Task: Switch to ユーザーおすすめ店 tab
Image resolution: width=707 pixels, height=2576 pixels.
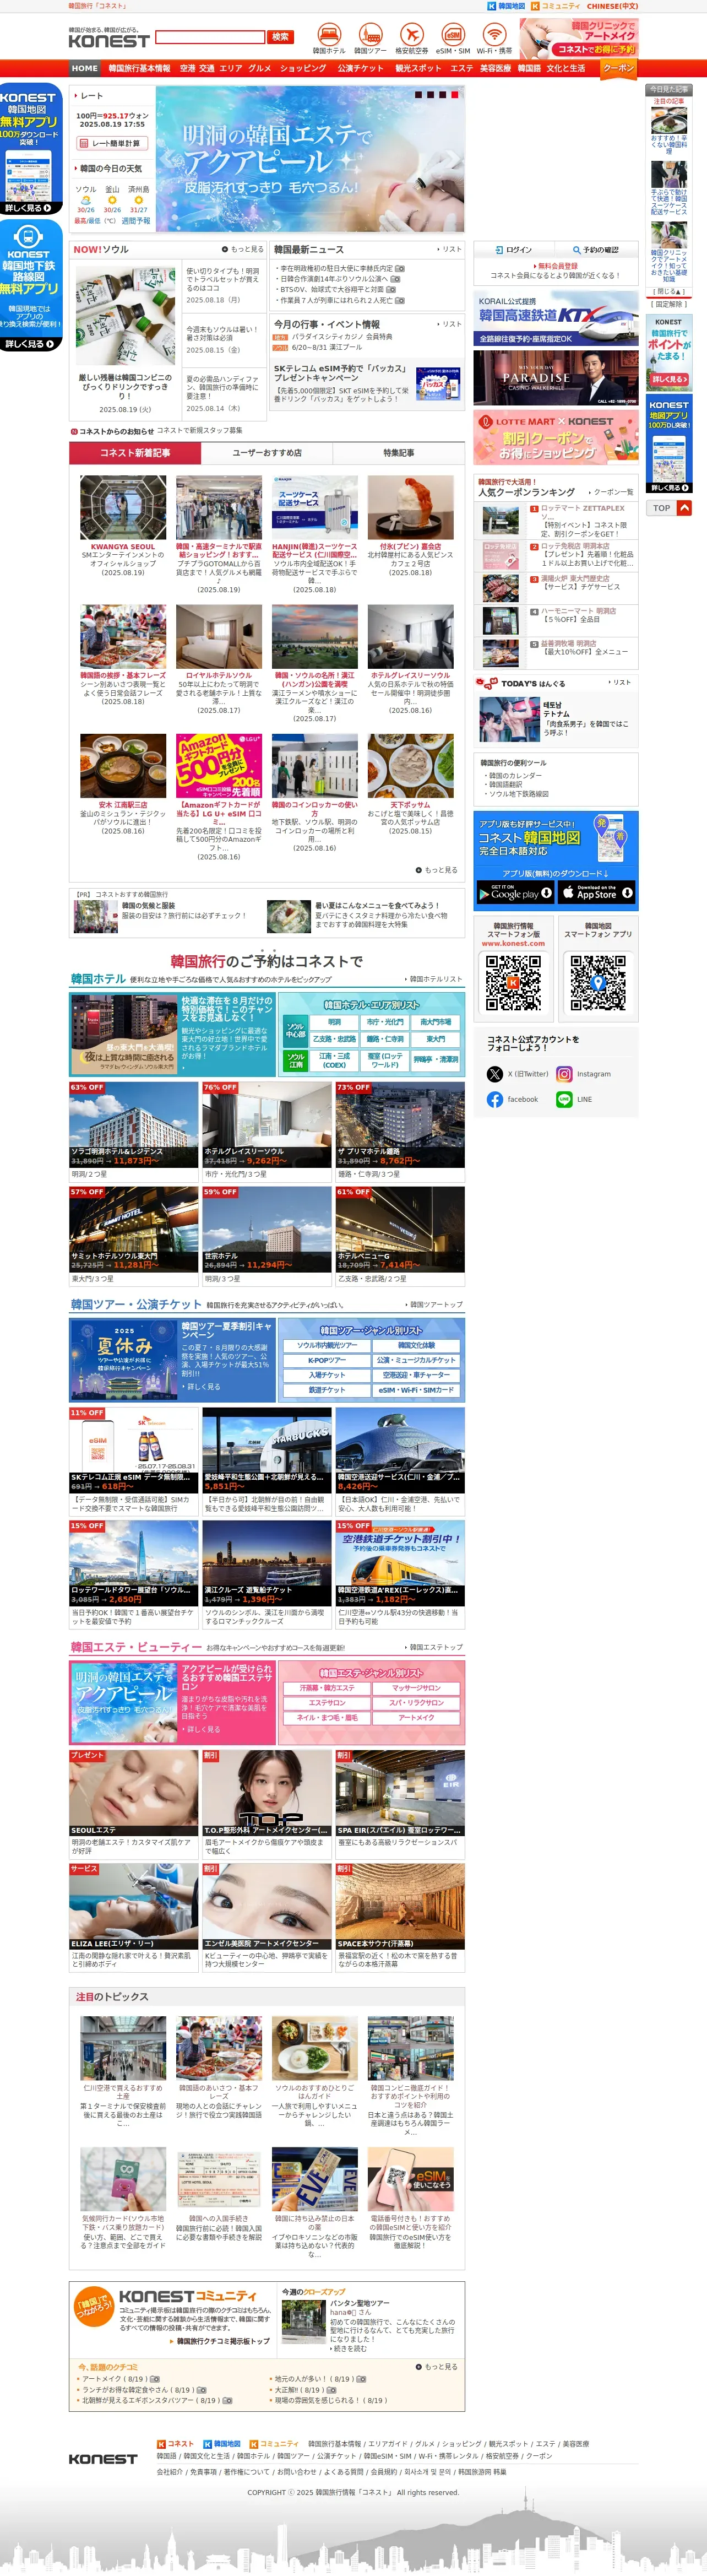Action: 266,453
